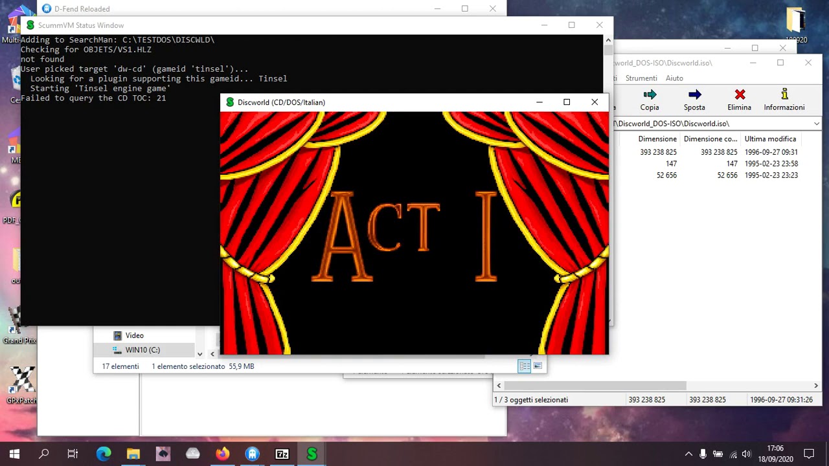
Task: Click the Sposta arrow icon in 7-Zip
Action: (694, 95)
